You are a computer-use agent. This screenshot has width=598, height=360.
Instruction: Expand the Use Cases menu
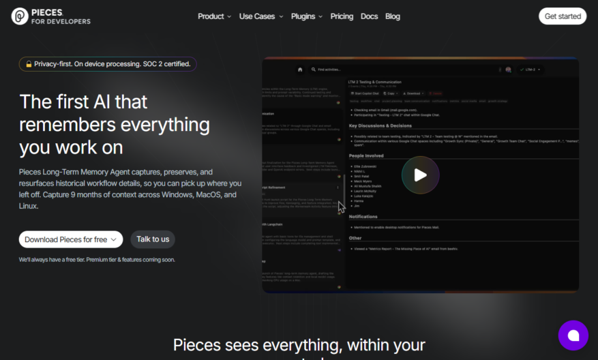[x=261, y=16]
